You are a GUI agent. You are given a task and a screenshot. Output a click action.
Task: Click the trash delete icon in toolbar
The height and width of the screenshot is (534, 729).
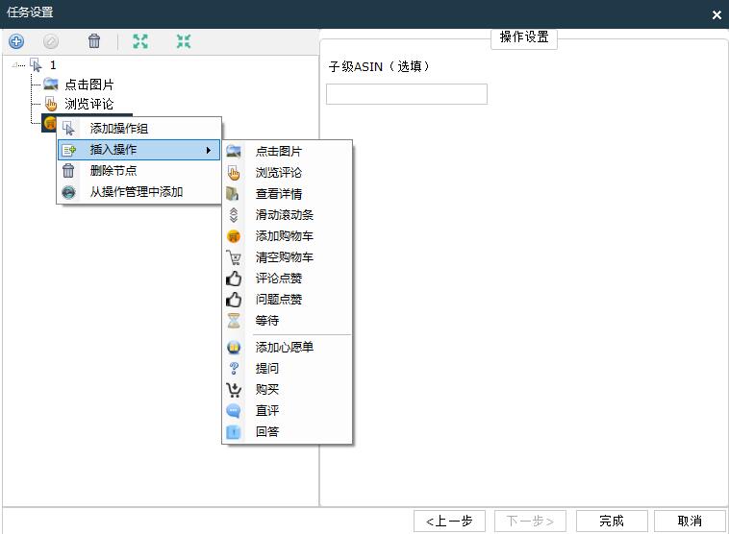[x=94, y=41]
